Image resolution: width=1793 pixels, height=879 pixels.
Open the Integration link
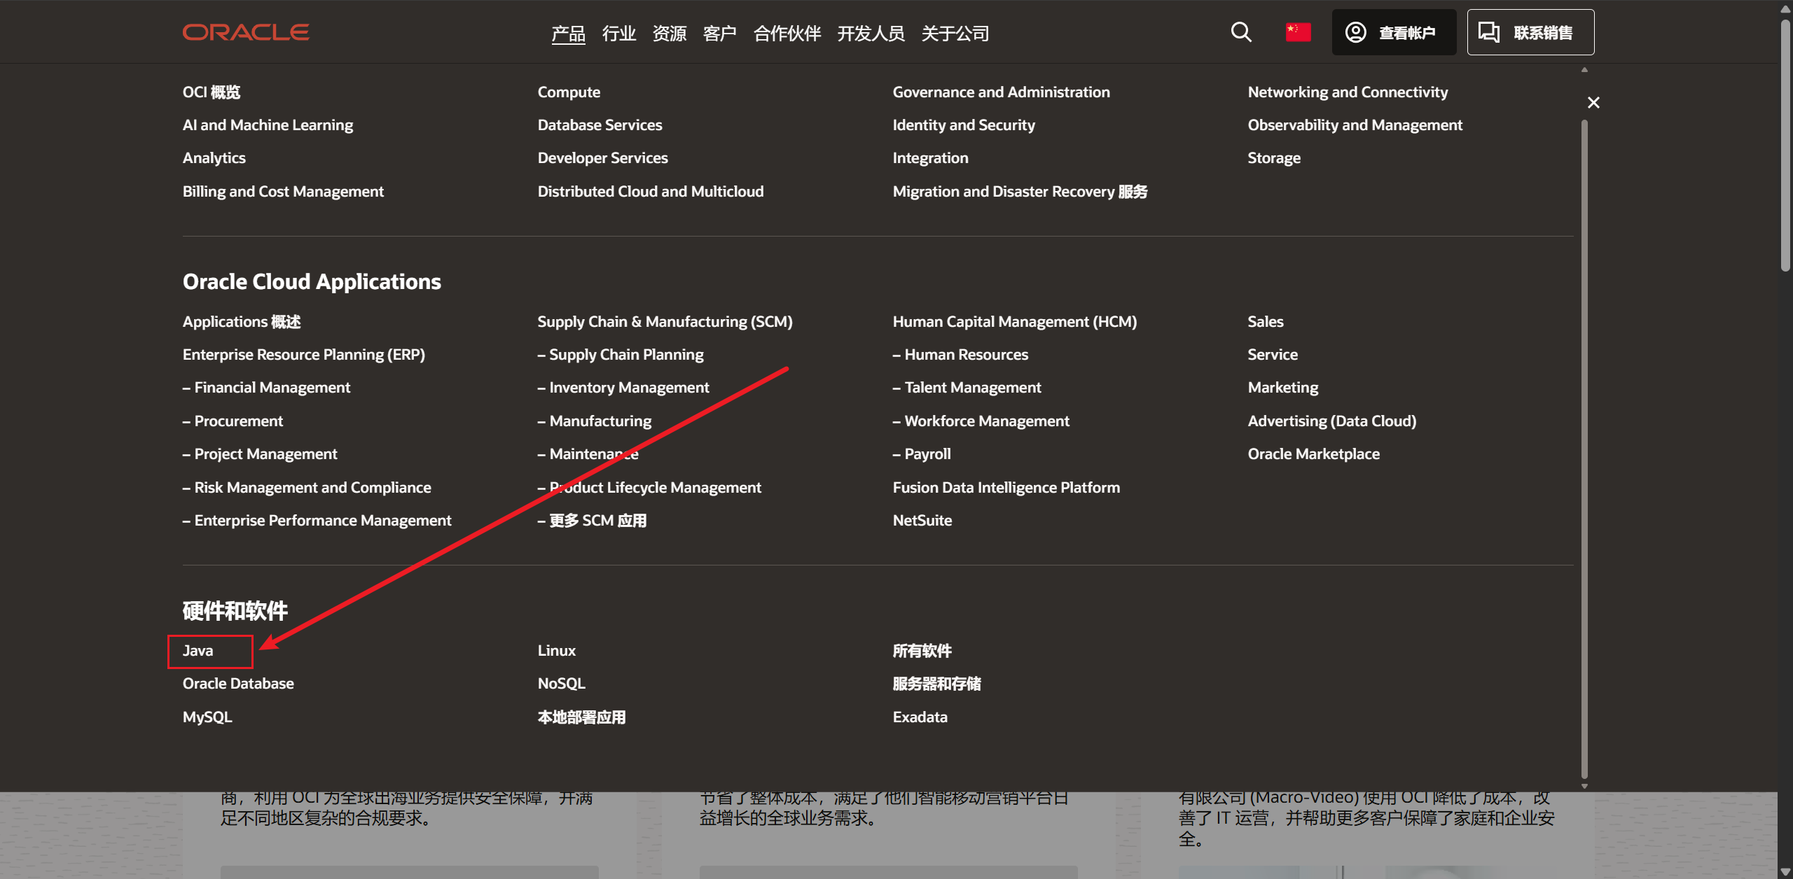[x=931, y=158]
